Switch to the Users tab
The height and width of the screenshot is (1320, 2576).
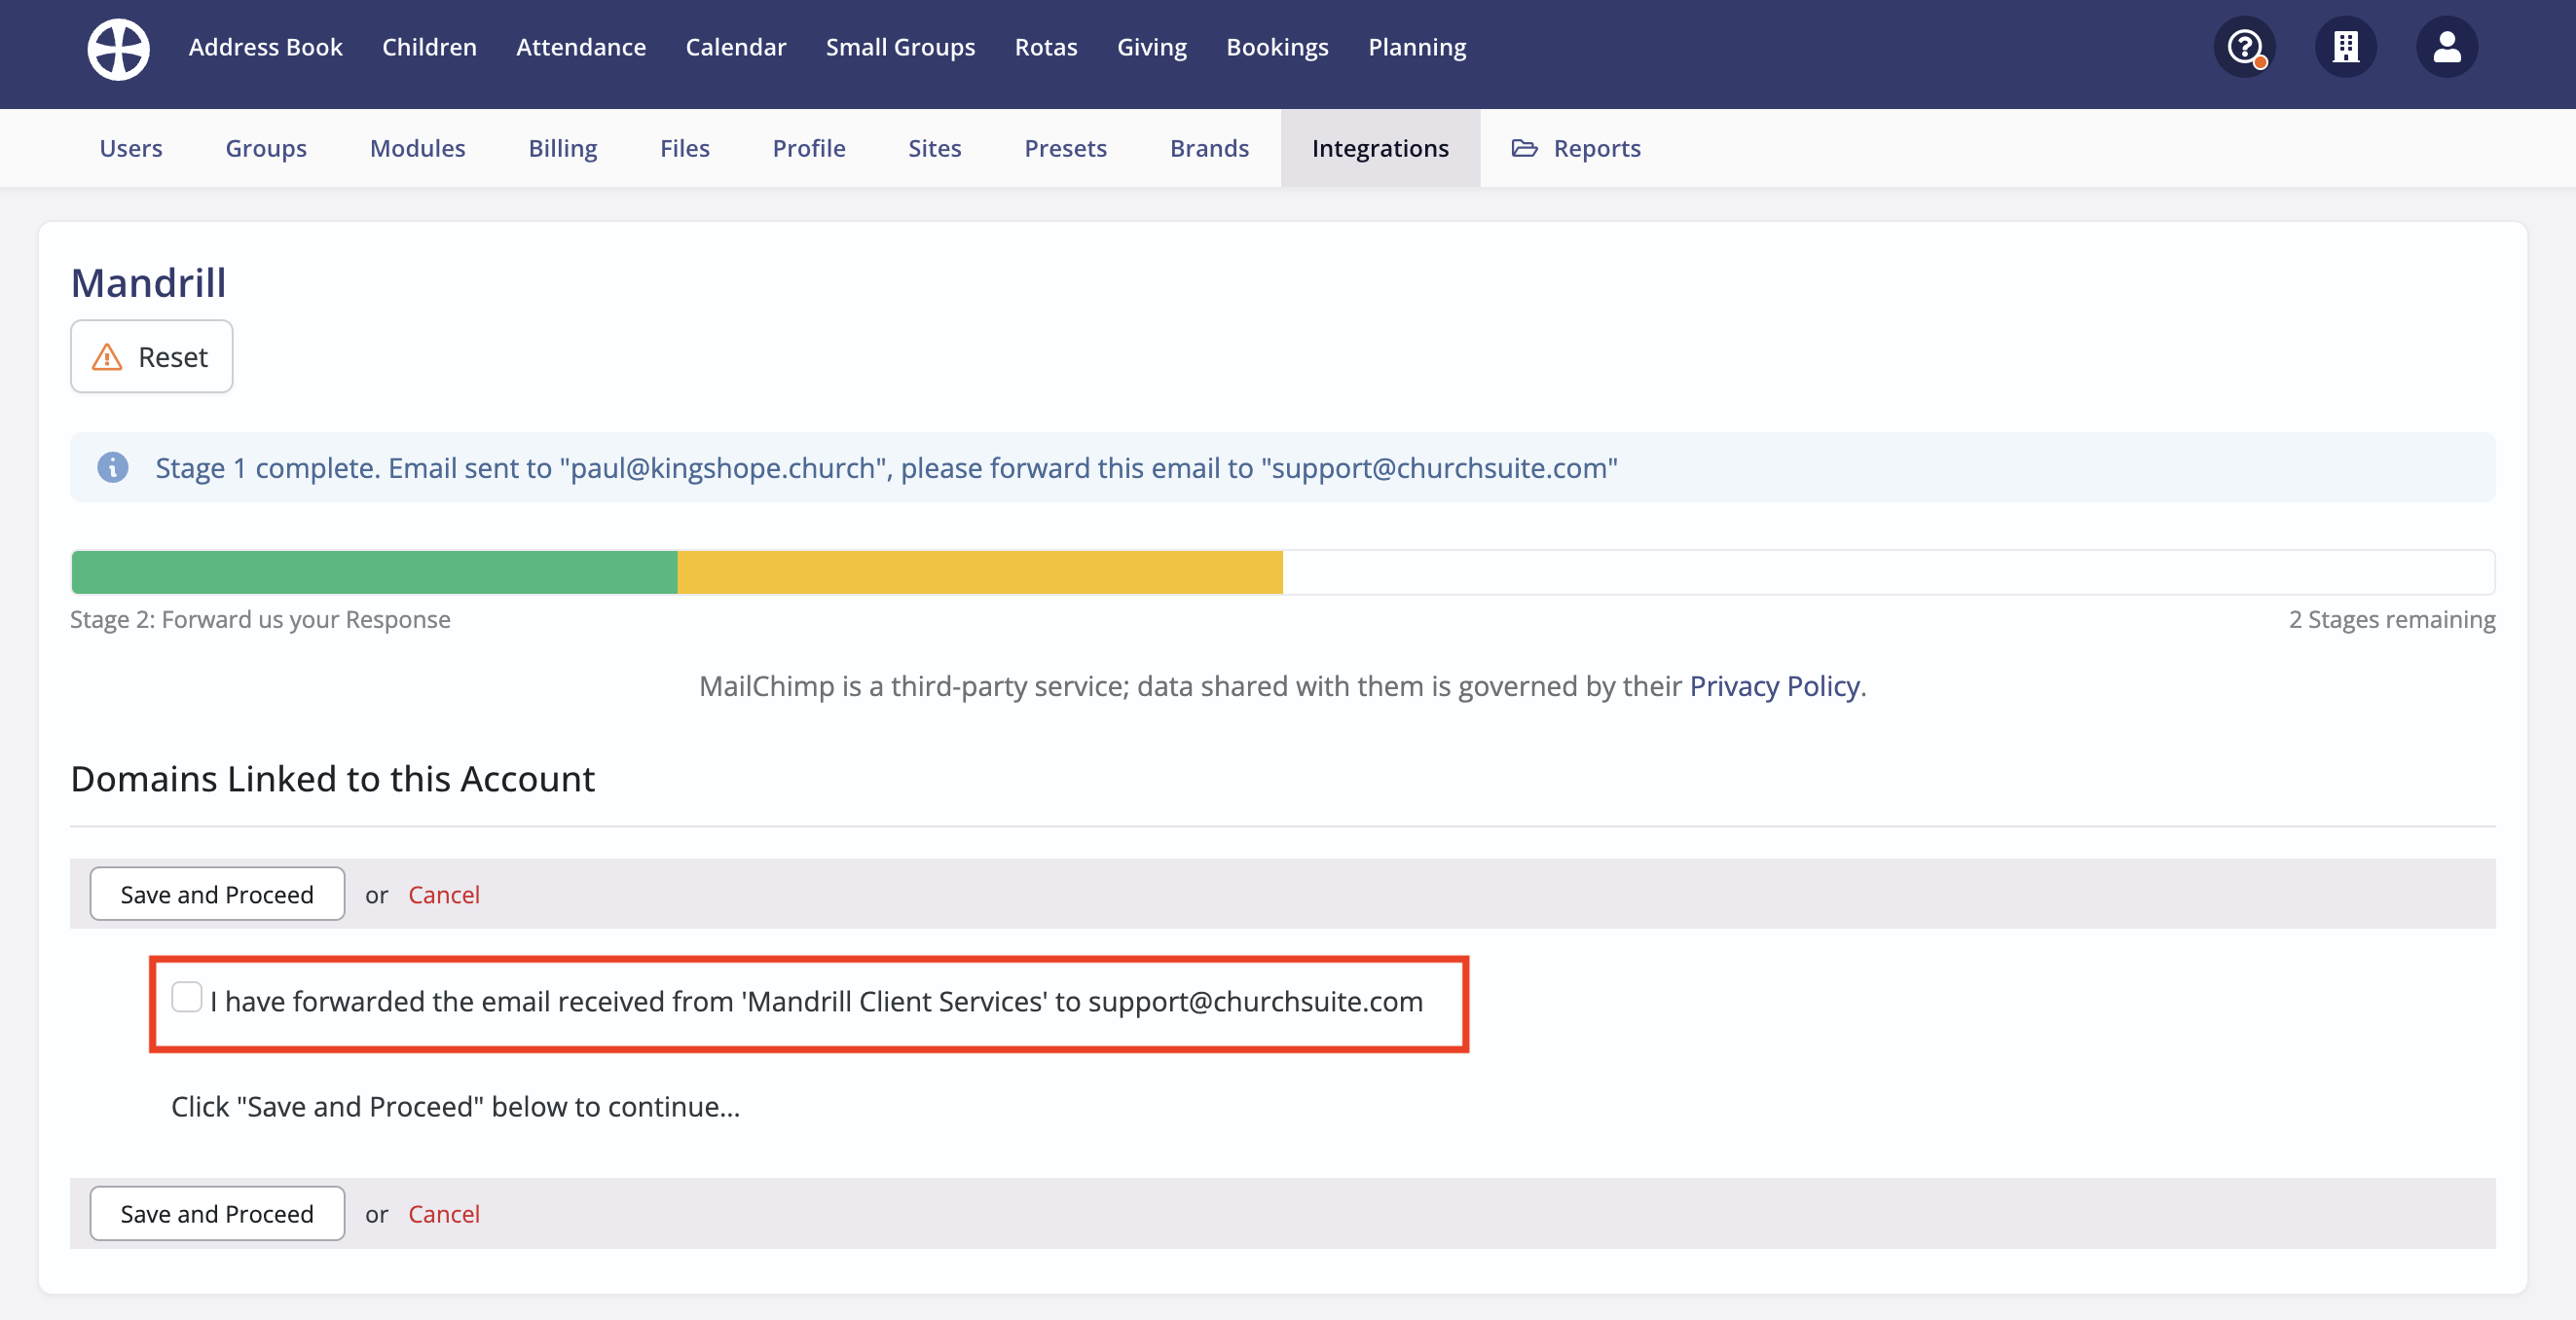pos(131,148)
